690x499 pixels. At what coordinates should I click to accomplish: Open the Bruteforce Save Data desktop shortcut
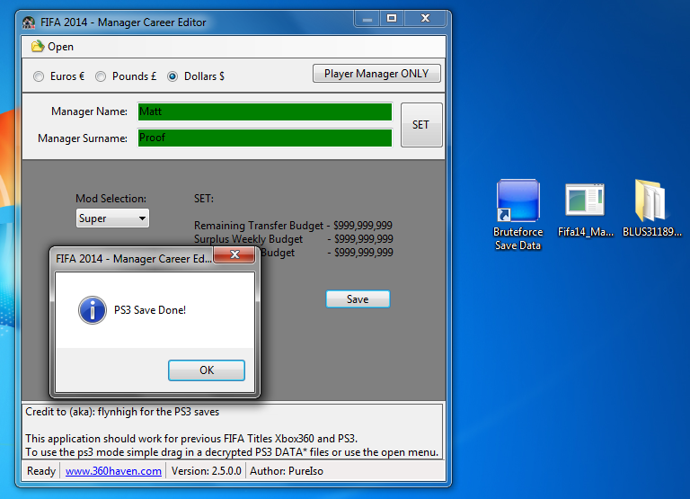[x=517, y=215]
